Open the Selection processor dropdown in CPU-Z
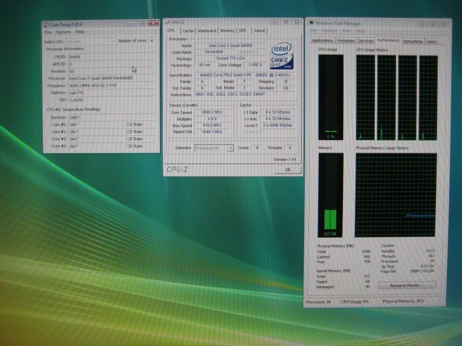 pyautogui.click(x=214, y=148)
